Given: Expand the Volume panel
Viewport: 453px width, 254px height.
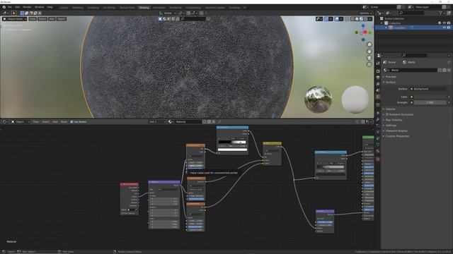Looking at the screenshot, I should (x=390, y=109).
